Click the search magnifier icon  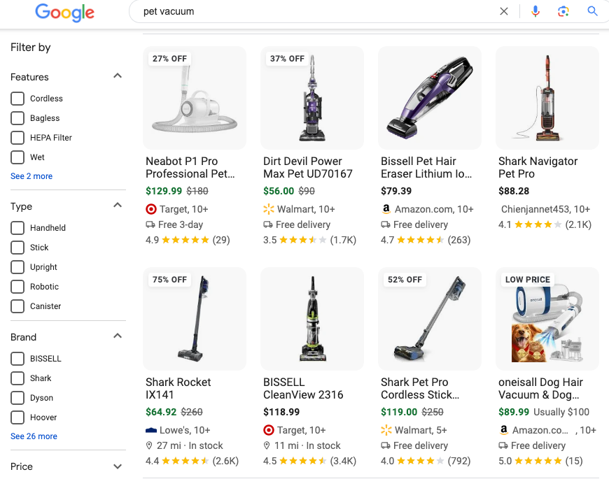point(592,11)
